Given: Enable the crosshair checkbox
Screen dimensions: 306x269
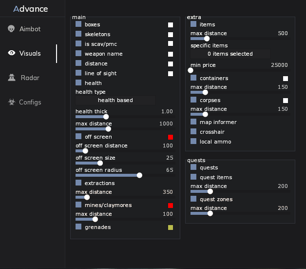Looking at the screenshot, I should coord(193,132).
